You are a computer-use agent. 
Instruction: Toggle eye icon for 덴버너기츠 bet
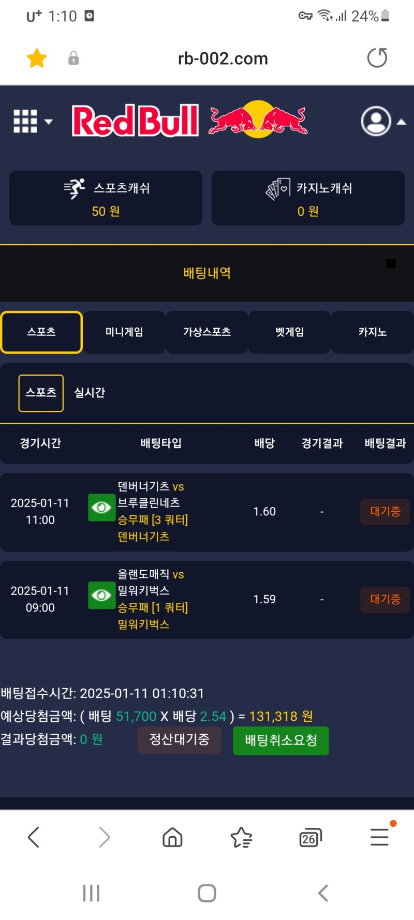101,508
